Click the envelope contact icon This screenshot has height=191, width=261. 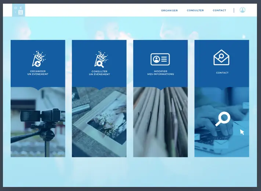point(221,58)
